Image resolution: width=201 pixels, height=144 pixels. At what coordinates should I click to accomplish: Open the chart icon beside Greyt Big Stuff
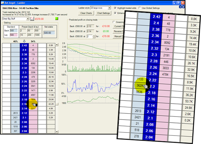32,19
